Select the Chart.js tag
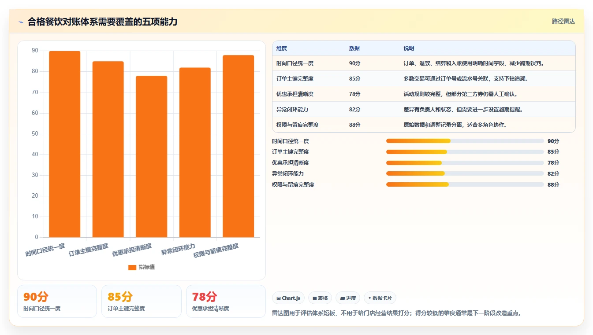The height and width of the screenshot is (335, 593). tap(288, 298)
